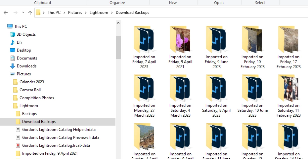Select Gordon's Lightroom Catalog Previews.lrdata

(61, 138)
